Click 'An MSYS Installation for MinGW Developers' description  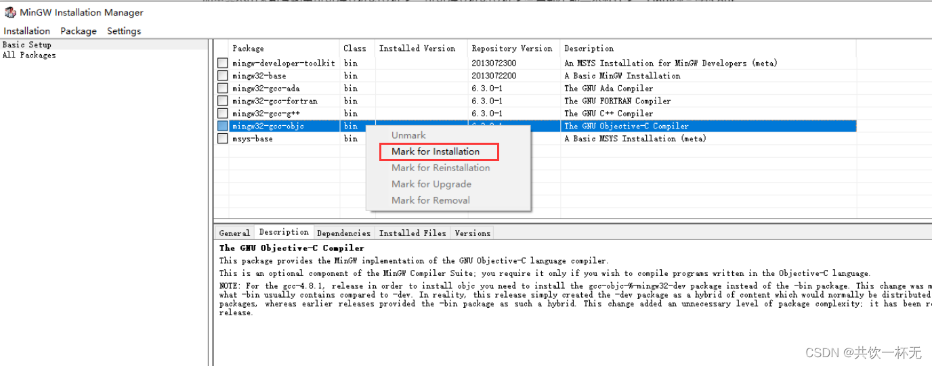tap(671, 63)
